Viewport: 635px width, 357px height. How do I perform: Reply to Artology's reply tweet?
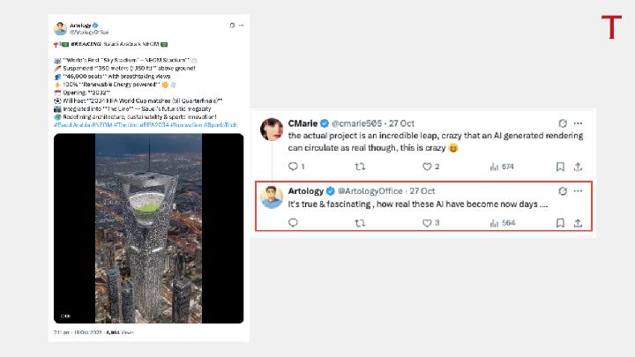292,223
